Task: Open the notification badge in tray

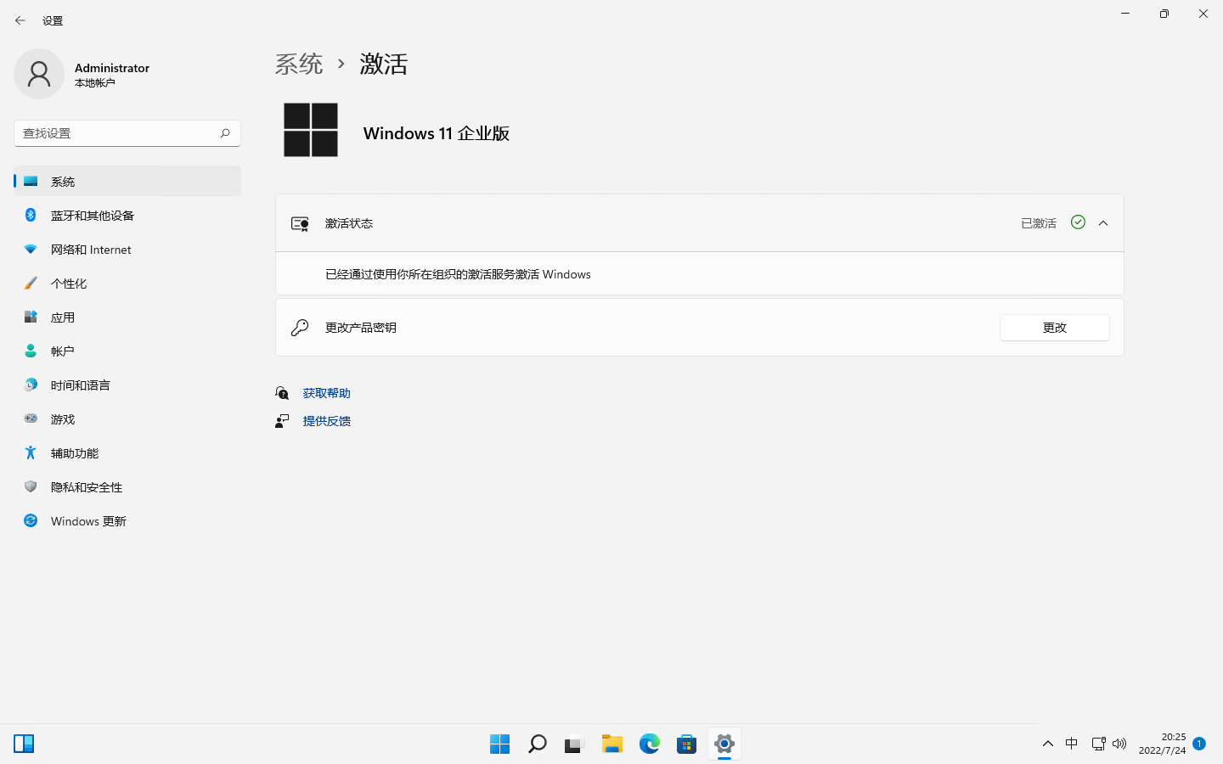Action: coord(1199,744)
